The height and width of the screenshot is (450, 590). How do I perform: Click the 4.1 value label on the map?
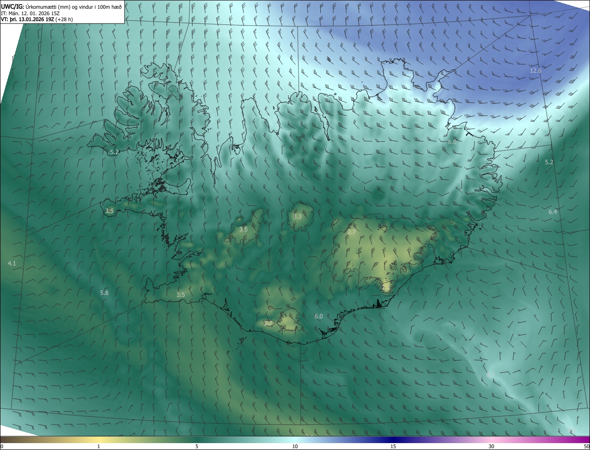coord(12,264)
